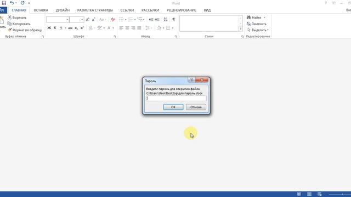
Task: Click the align right icon
Action: tap(133, 28)
